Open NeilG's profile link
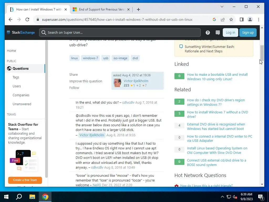269x202 pixels. (x=97, y=185)
